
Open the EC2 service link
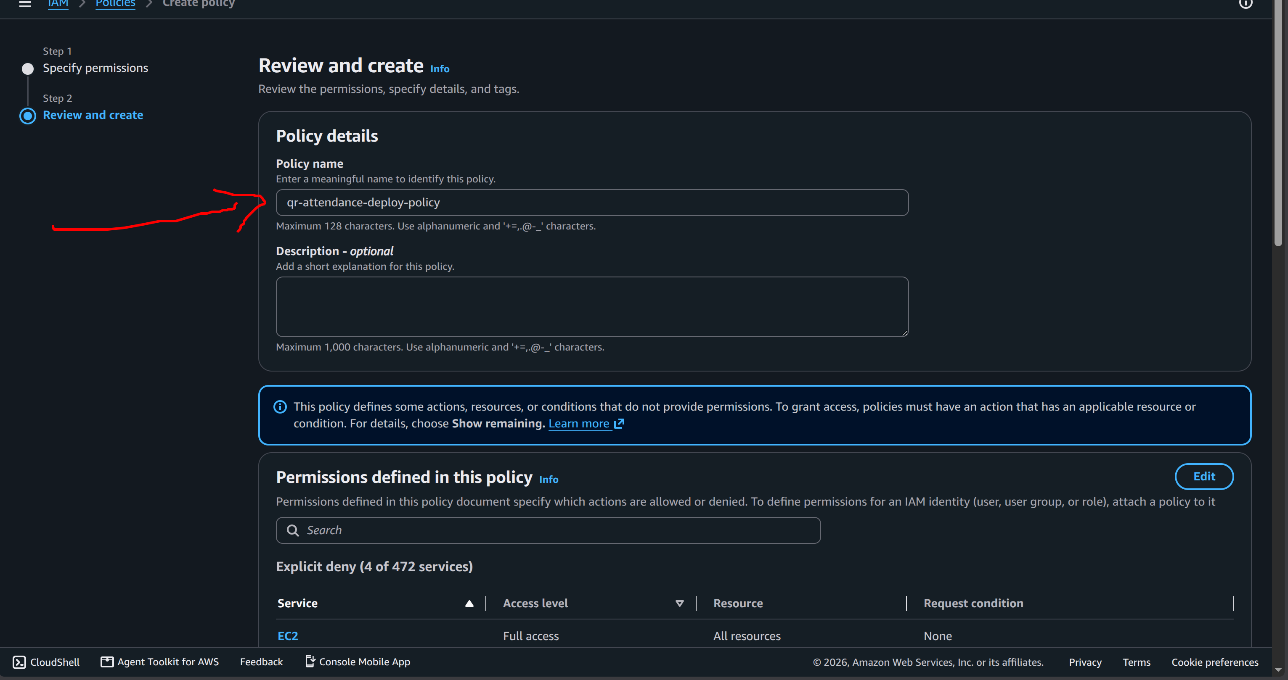[x=287, y=636]
